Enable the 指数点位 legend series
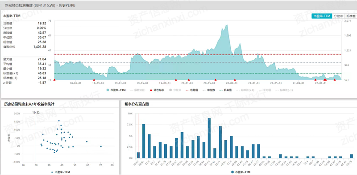This screenshot has height=175, width=357. coord(137,90)
